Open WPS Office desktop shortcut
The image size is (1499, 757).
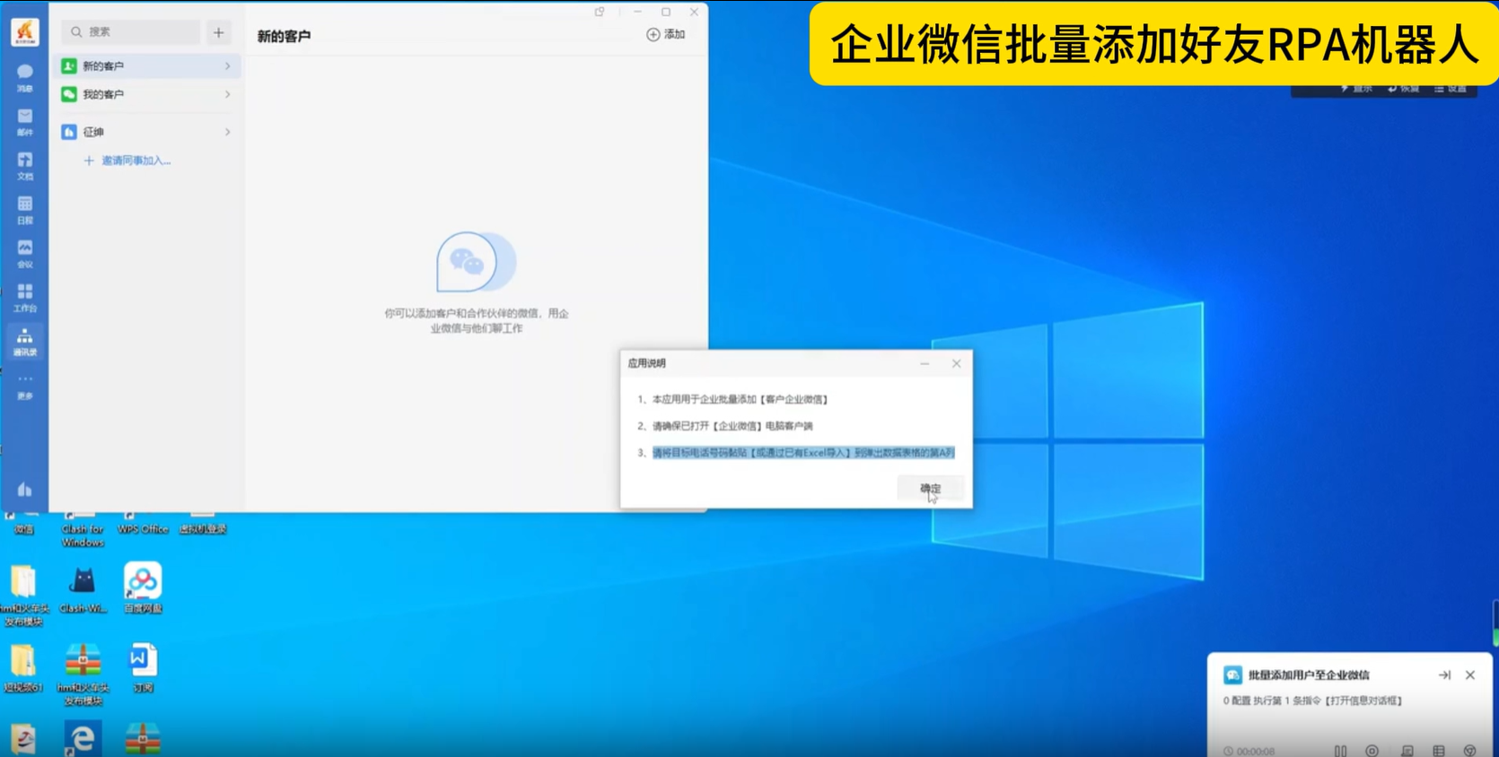click(x=143, y=524)
